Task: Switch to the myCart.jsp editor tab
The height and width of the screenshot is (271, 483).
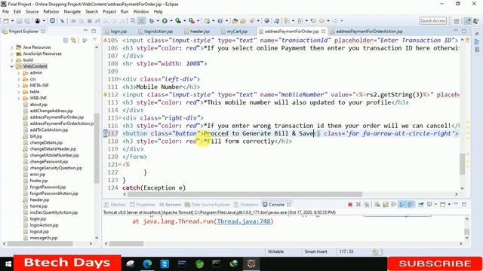Action: [x=235, y=32]
